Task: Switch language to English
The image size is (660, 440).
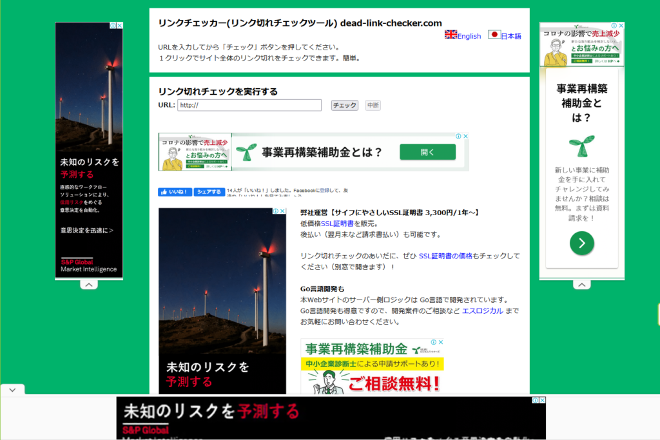Action: point(469,36)
